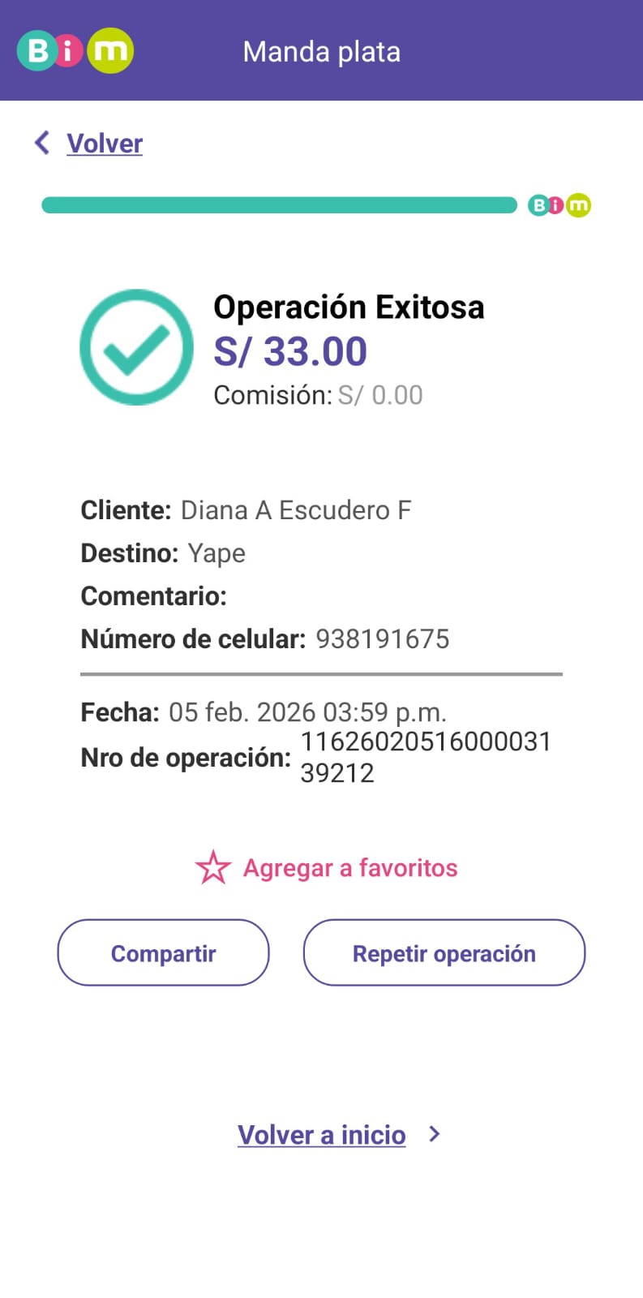Viewport: 643px width, 1298px height.
Task: Tap the back chevron arrow
Action: click(42, 143)
